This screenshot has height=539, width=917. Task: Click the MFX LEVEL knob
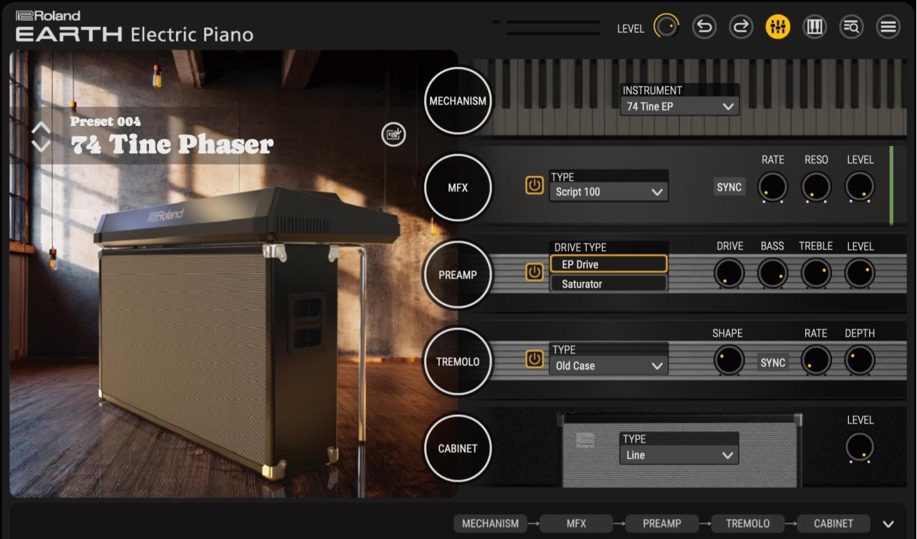pyautogui.click(x=860, y=187)
